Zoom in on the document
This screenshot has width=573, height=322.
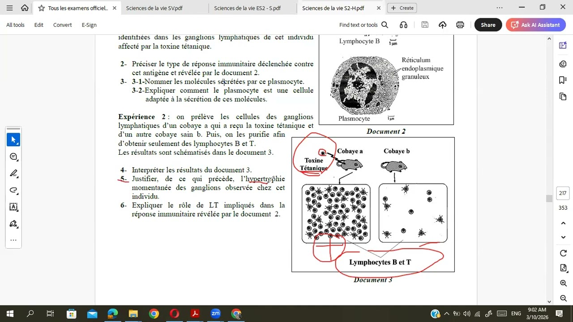click(x=563, y=284)
